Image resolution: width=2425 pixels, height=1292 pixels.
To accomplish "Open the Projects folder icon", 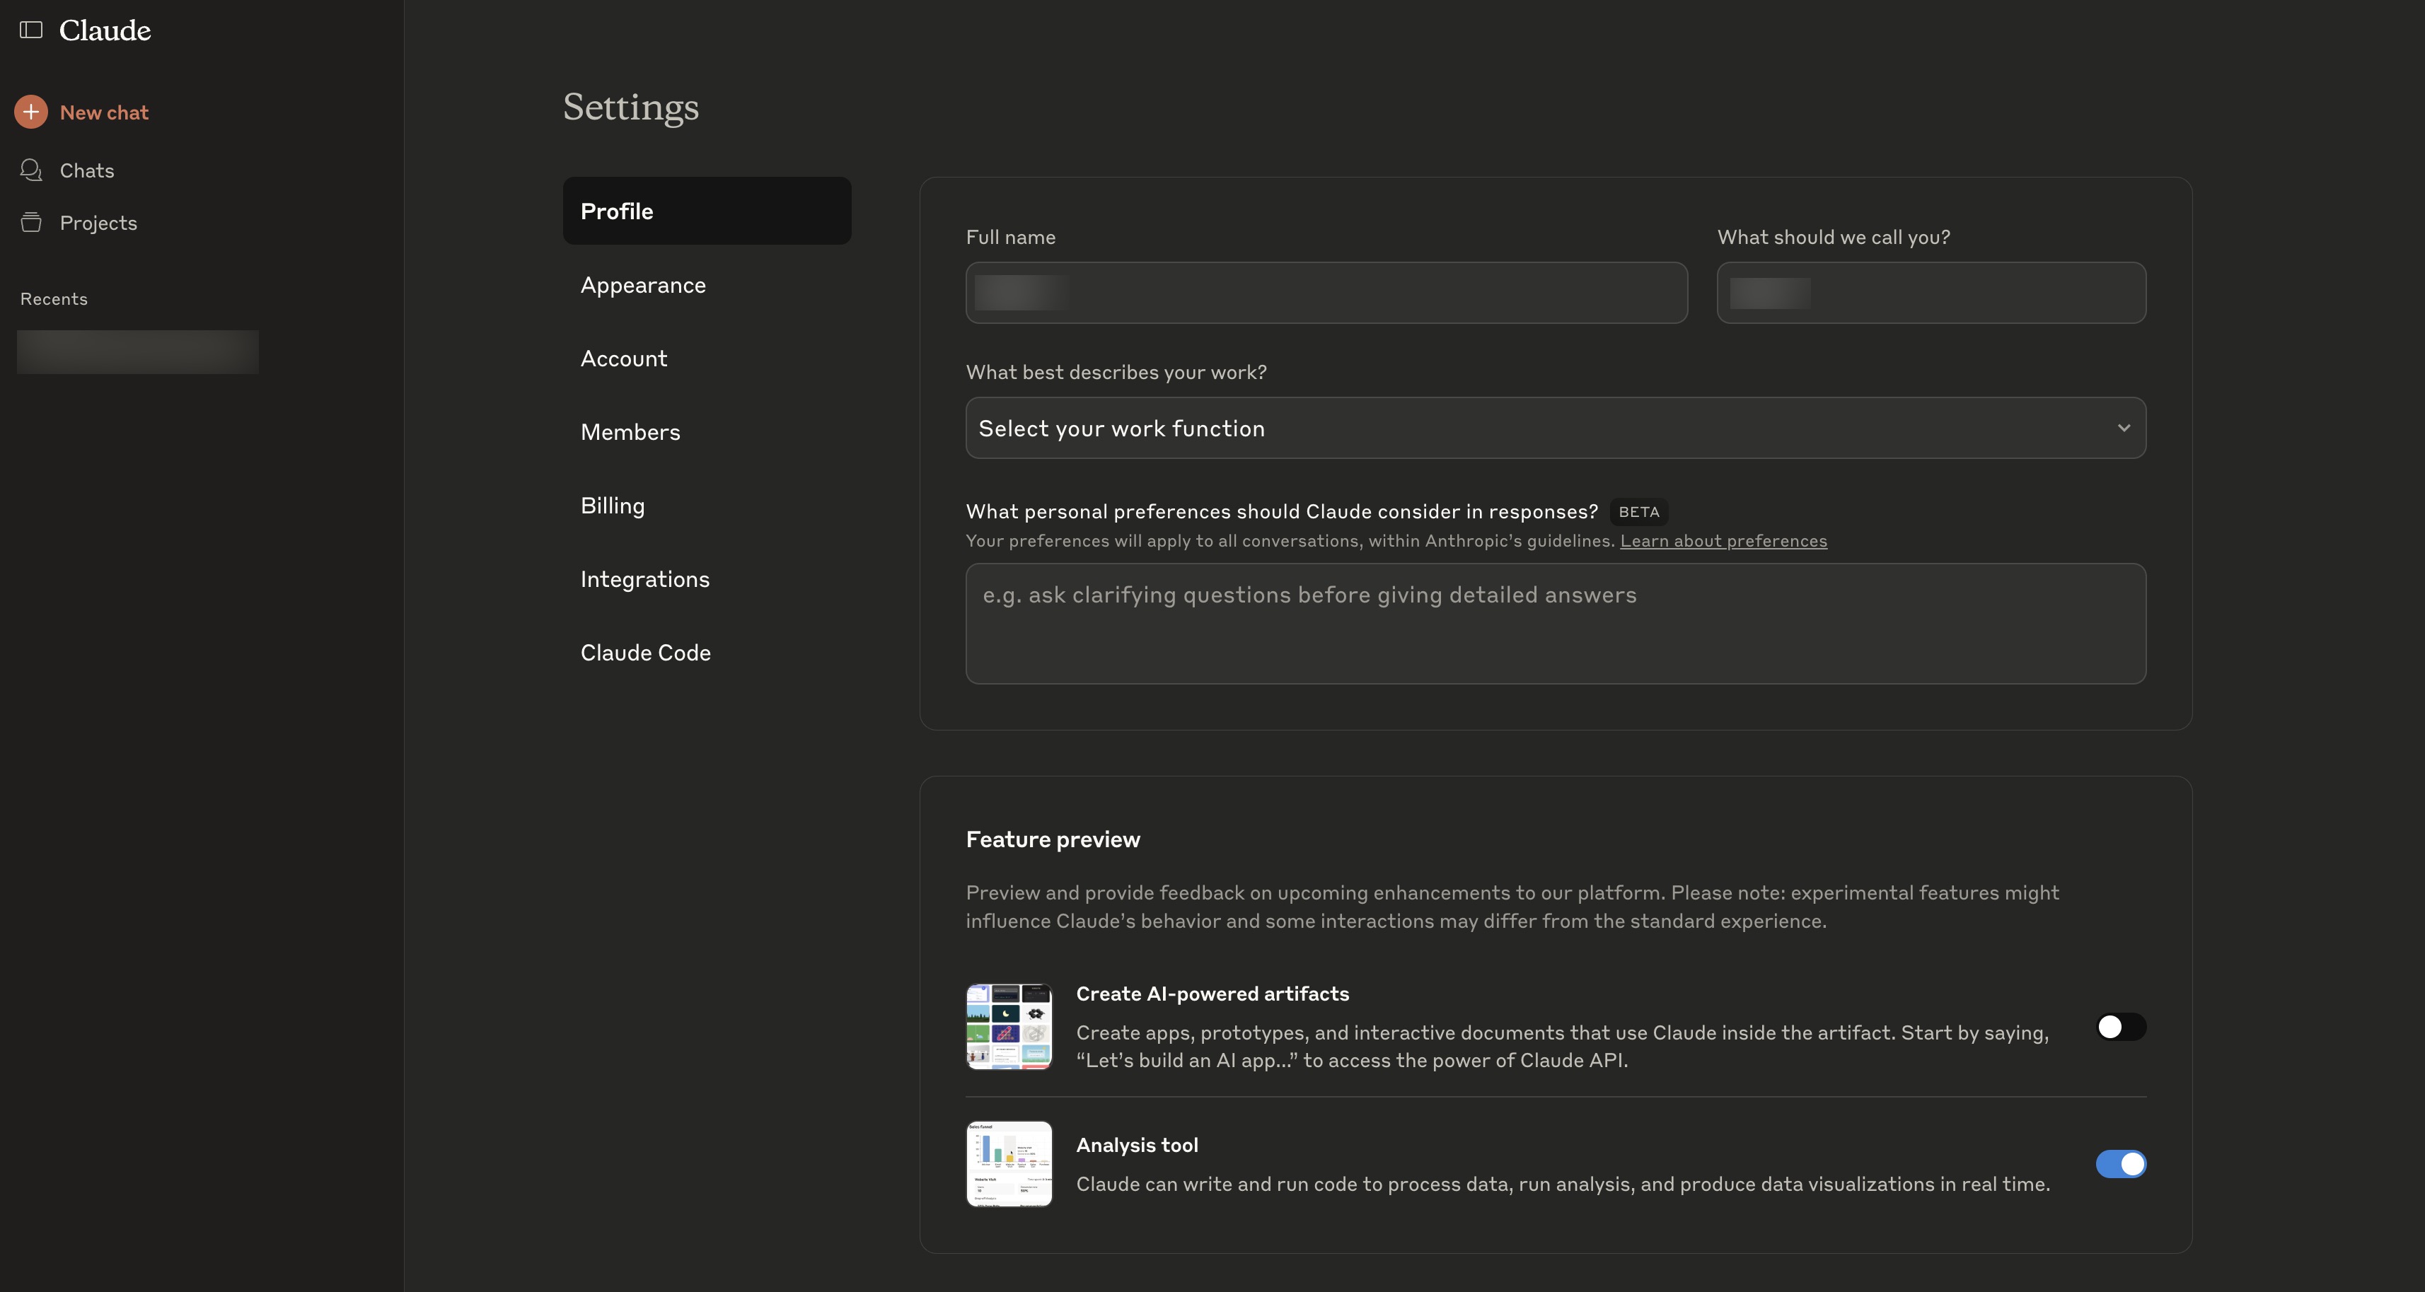I will click(x=31, y=223).
